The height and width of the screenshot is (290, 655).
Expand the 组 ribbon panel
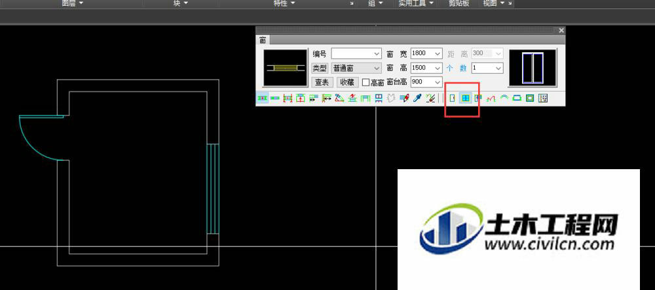coord(375,3)
